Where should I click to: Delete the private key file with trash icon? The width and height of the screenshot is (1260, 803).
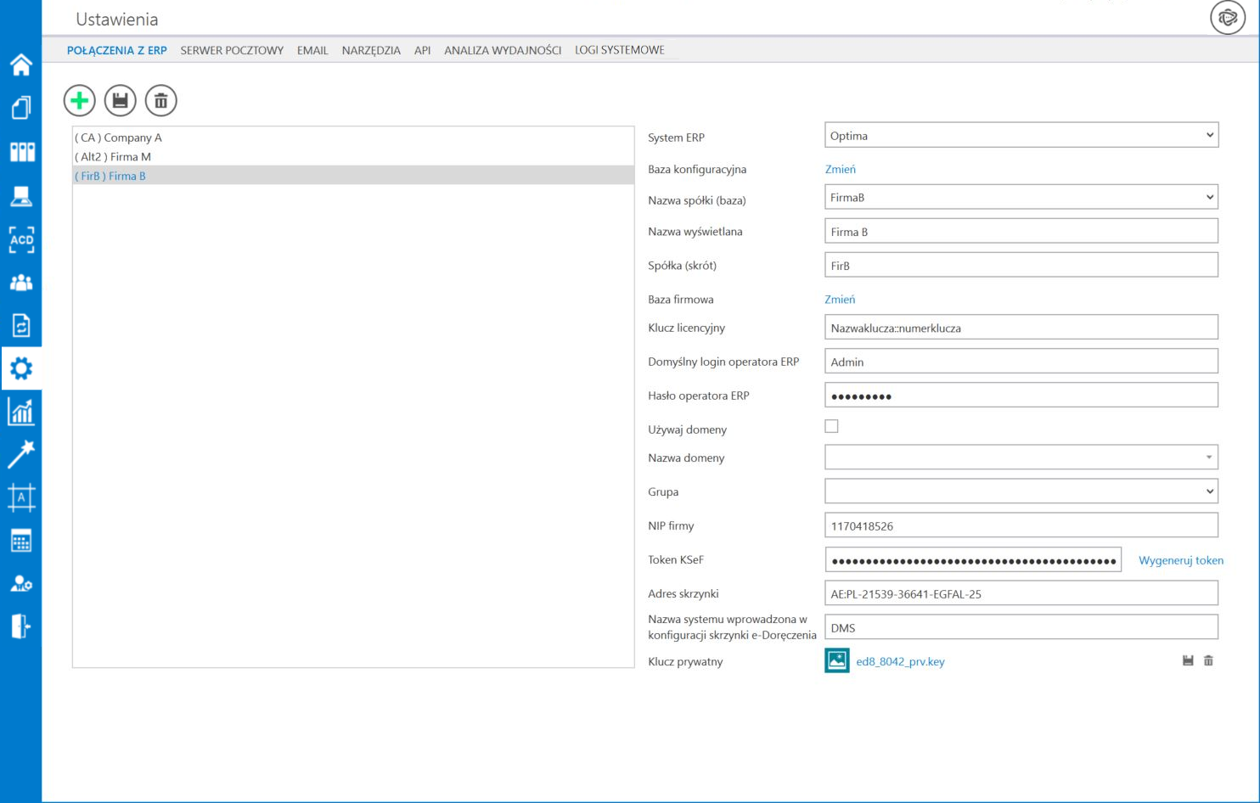[x=1208, y=660]
